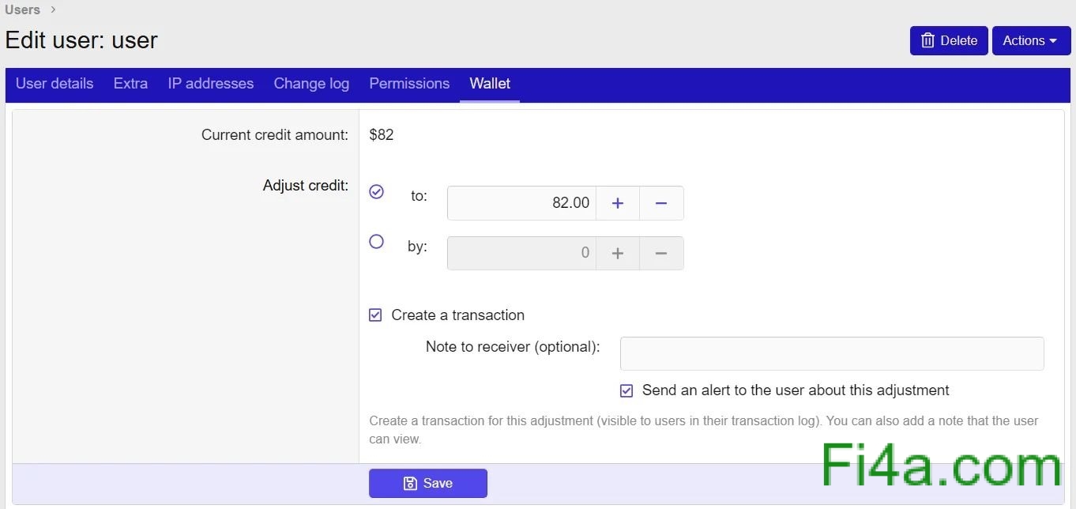Go to the IP addresses tab

click(211, 84)
